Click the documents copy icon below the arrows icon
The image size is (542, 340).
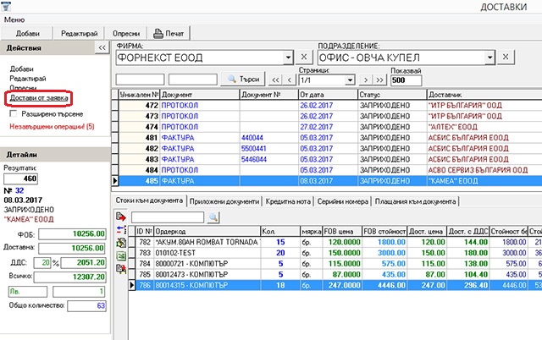tap(121, 243)
